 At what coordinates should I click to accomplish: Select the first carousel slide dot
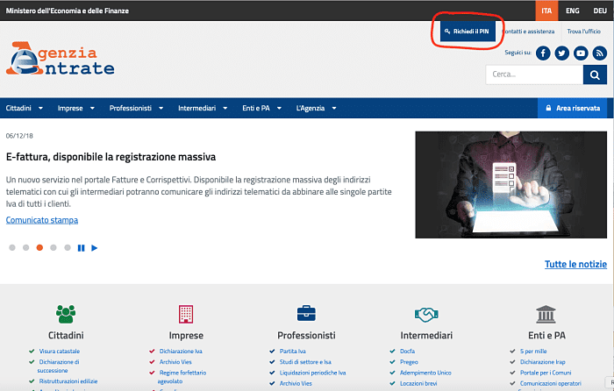(x=12, y=248)
